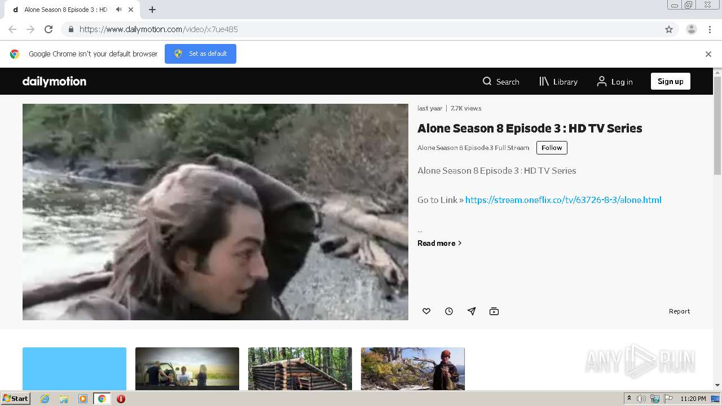
Task: Close the Alone Season 8 tab
Action: [x=131, y=10]
